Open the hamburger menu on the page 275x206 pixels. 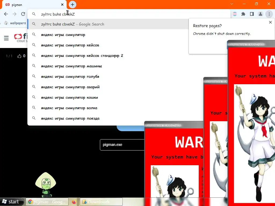6,38
